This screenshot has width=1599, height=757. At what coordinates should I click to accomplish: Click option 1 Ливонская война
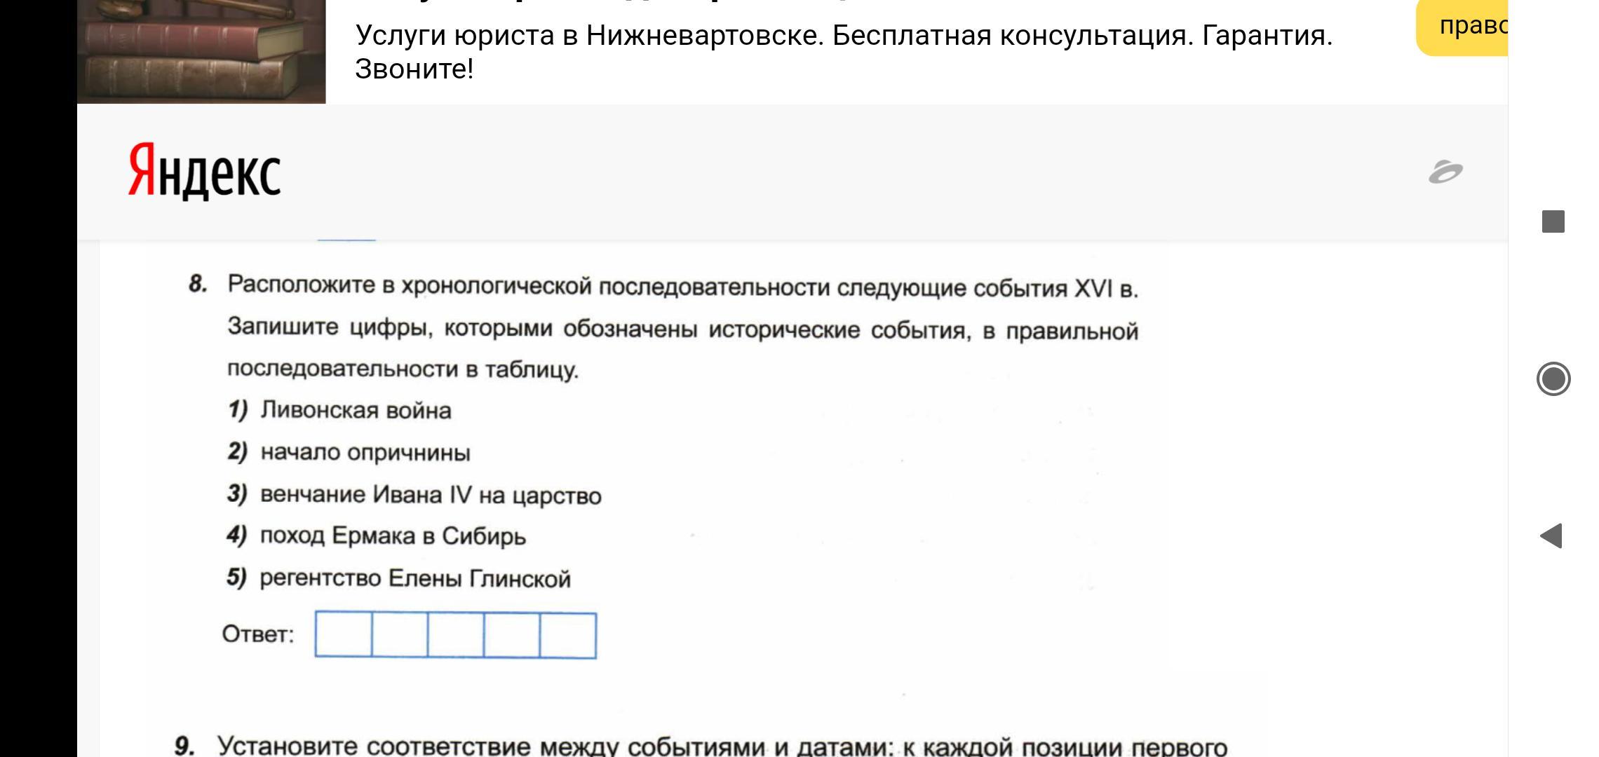pyautogui.click(x=356, y=411)
